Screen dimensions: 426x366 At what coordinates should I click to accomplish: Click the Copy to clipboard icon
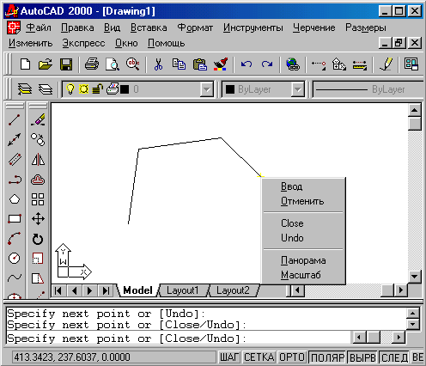coord(179,64)
